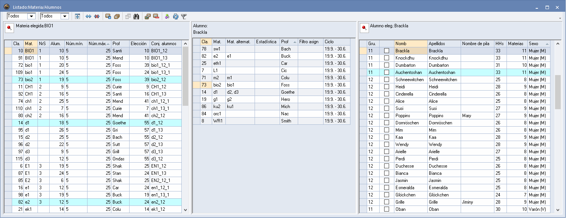The width and height of the screenshot is (566, 218).
Task: Tick the checkbox for student Dumbarton
Action: click(x=386, y=65)
